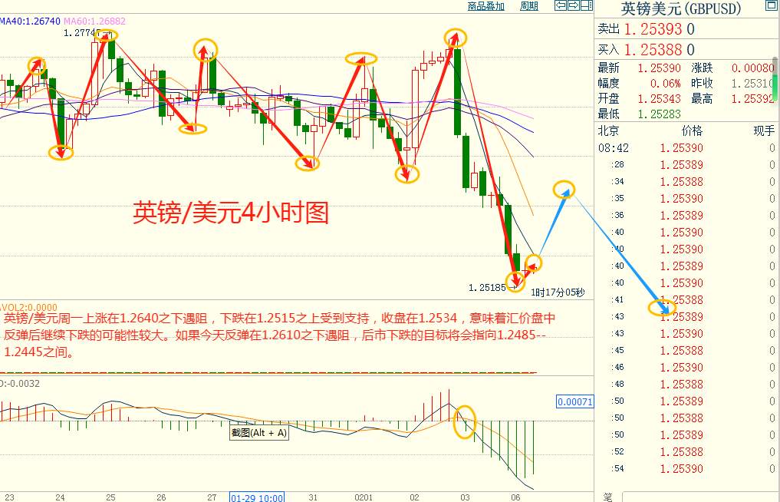Click the countdown timer 1时17分05秒
Screen dimensions: 780x502
558,292
